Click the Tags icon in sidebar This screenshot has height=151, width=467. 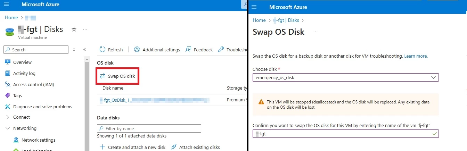8,95
